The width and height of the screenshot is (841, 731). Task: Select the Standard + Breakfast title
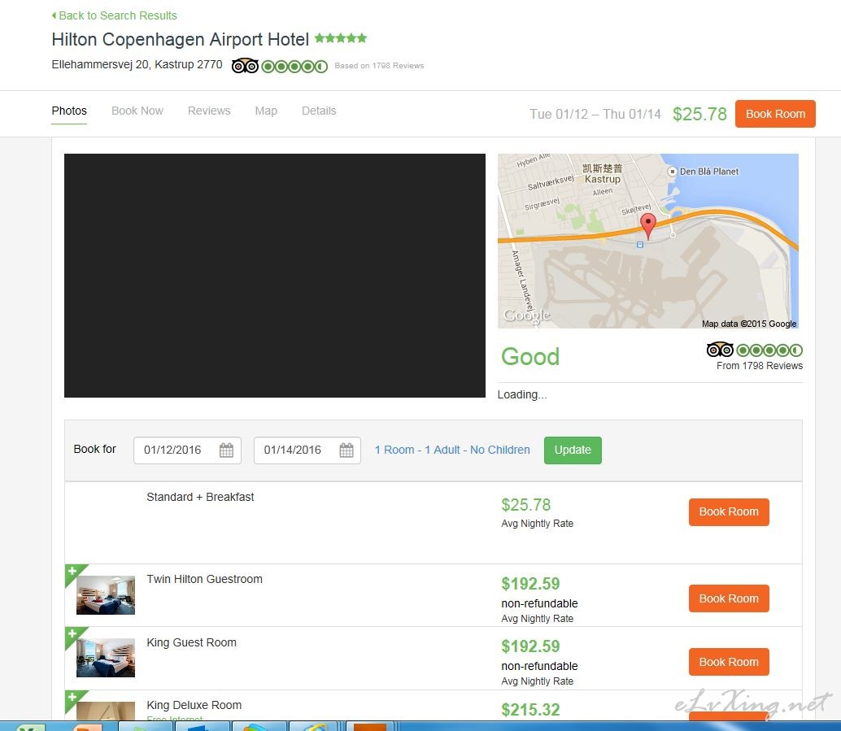point(200,497)
